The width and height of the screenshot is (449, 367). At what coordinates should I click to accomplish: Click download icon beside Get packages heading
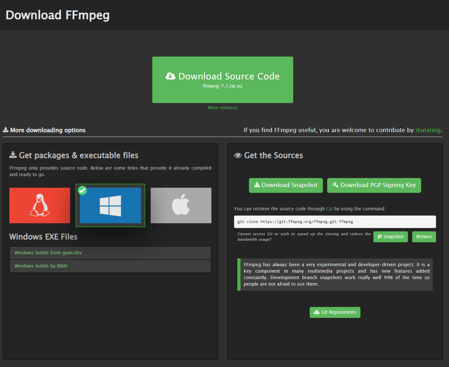(13, 155)
